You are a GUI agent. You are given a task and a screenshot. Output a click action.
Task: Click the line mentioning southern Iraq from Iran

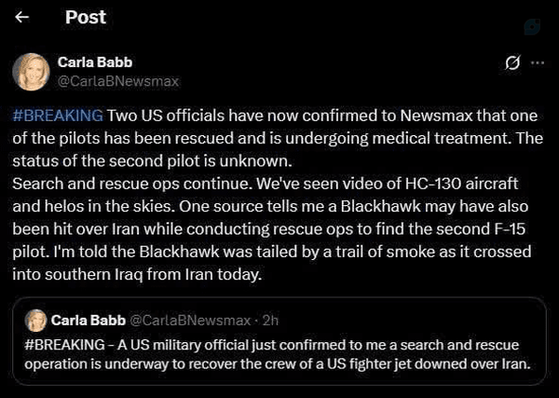(137, 275)
